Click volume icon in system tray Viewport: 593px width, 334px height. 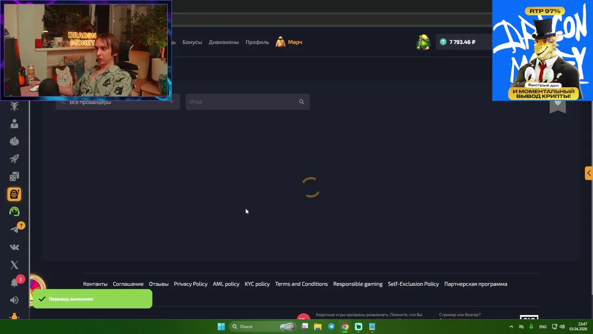pos(561,327)
